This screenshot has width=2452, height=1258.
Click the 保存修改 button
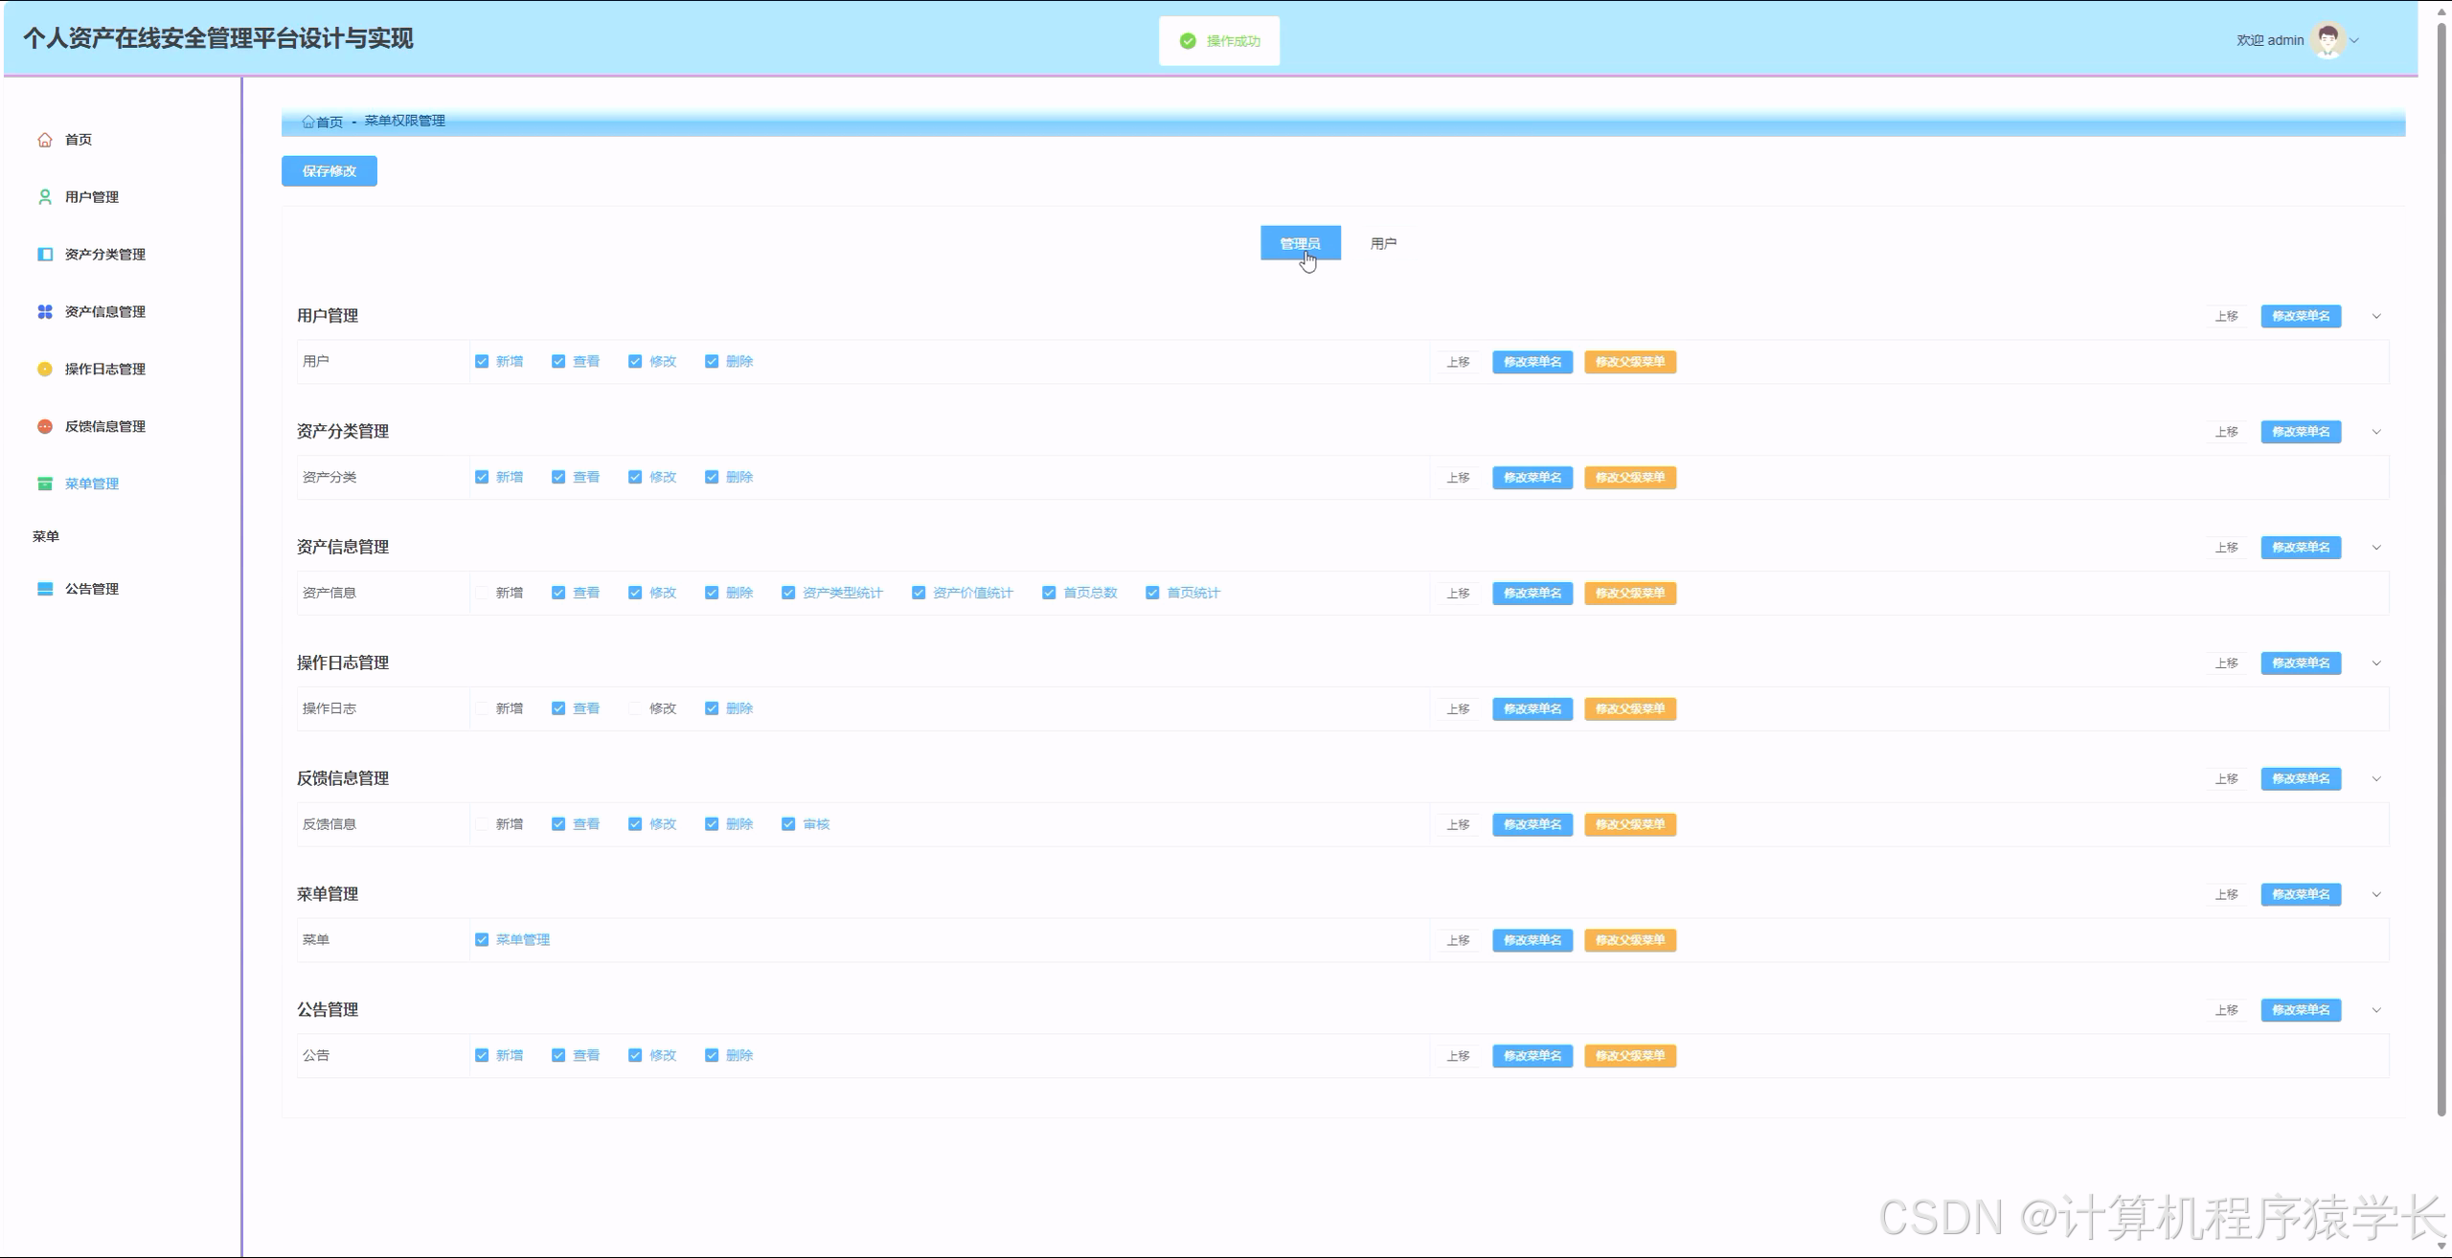329,171
